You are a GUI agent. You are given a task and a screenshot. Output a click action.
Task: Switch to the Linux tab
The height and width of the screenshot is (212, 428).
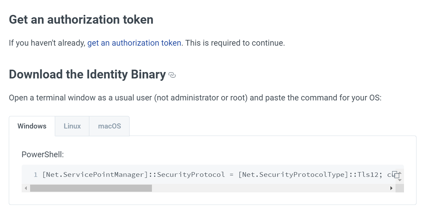point(72,126)
